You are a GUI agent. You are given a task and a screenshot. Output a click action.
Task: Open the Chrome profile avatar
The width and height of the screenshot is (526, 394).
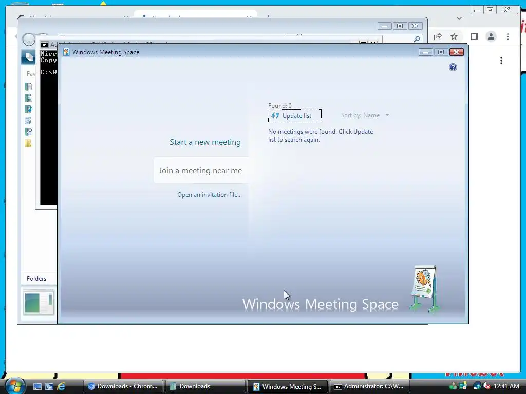pos(491,36)
